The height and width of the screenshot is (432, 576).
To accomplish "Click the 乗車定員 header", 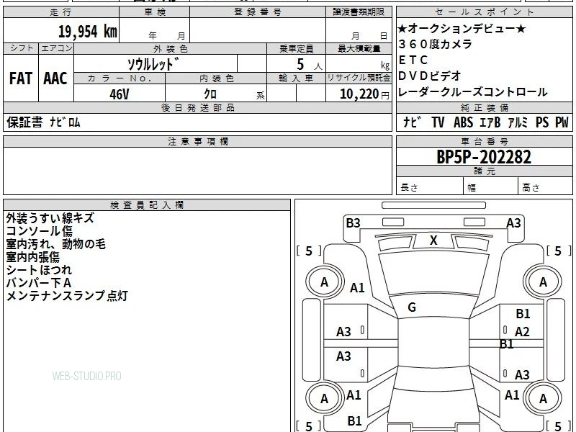I will 297,49.
